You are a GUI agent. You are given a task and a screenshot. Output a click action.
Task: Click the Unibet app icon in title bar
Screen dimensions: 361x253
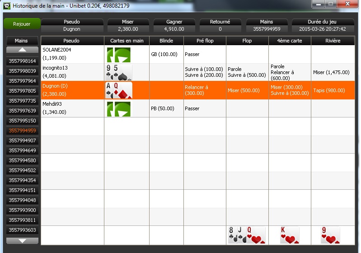click(x=7, y=6)
